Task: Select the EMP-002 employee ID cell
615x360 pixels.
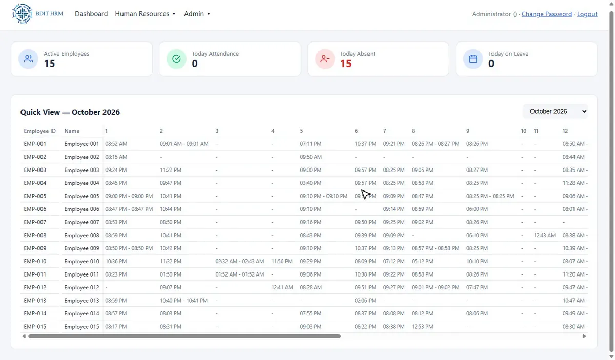Action: tap(35, 157)
